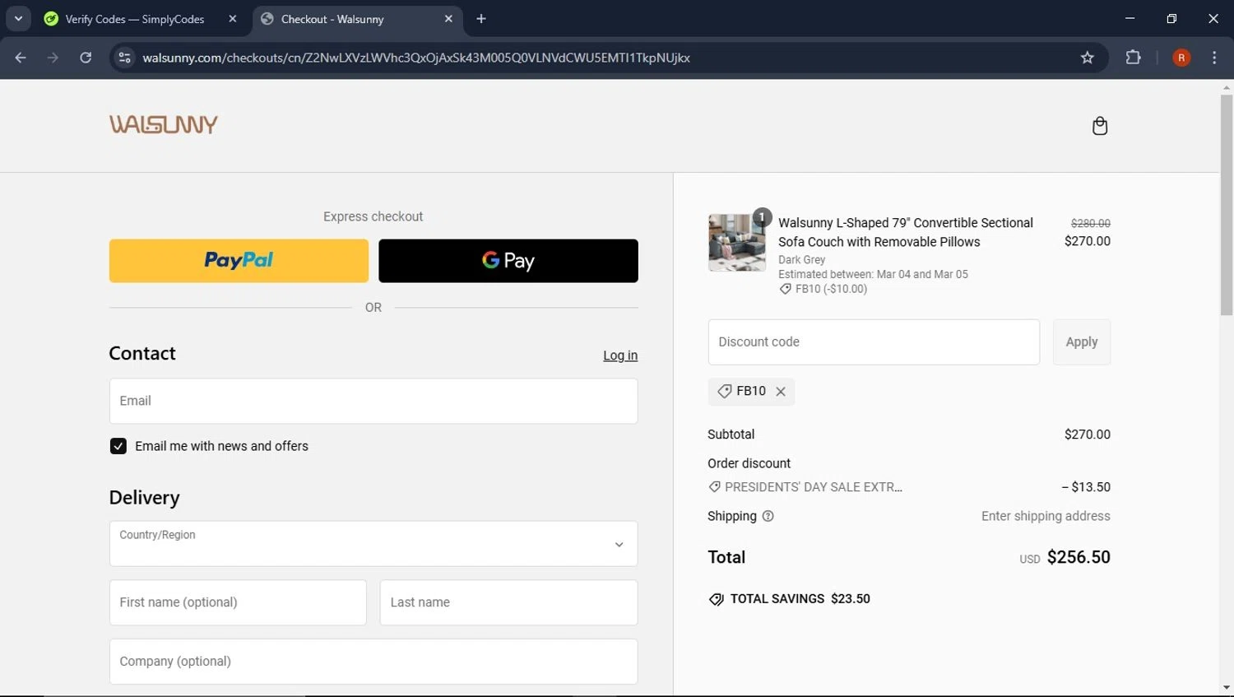Expand the Country/Region dropdown
Image resolution: width=1234 pixels, height=697 pixels.
pos(373,544)
